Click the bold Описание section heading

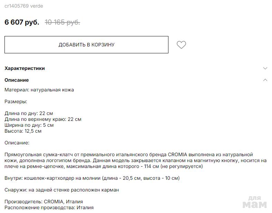tap(17, 80)
